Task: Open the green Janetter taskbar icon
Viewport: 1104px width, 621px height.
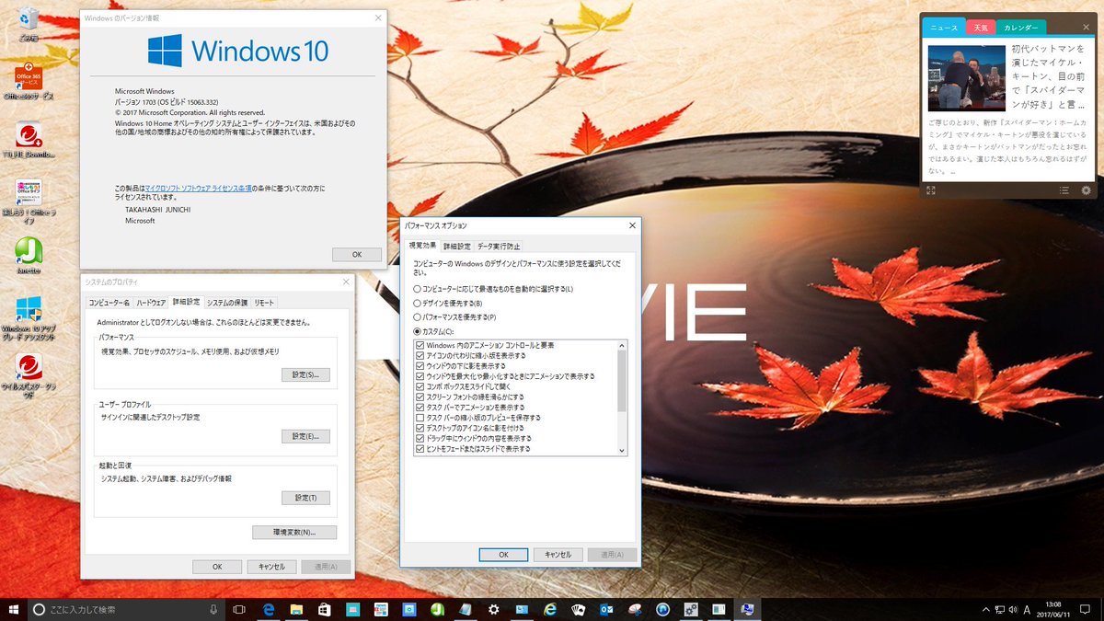Action: coord(437,609)
